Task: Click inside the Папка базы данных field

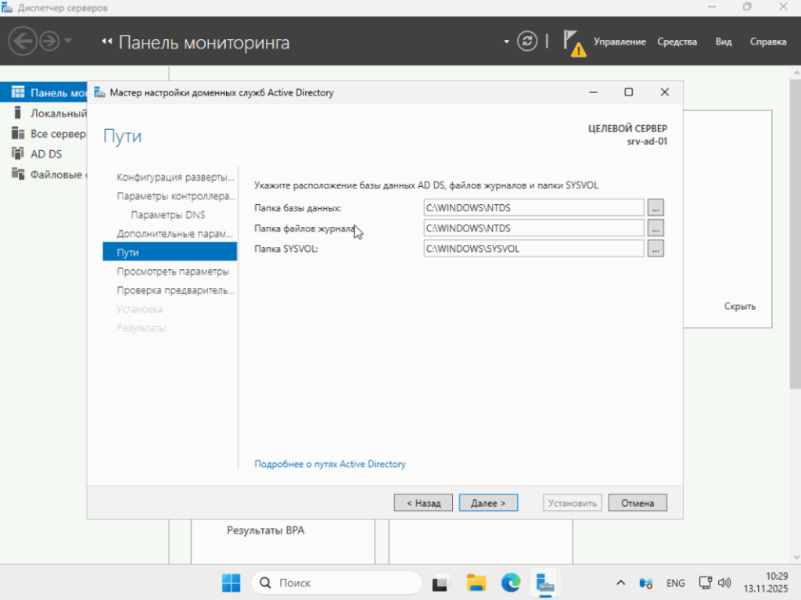Action: [533, 208]
